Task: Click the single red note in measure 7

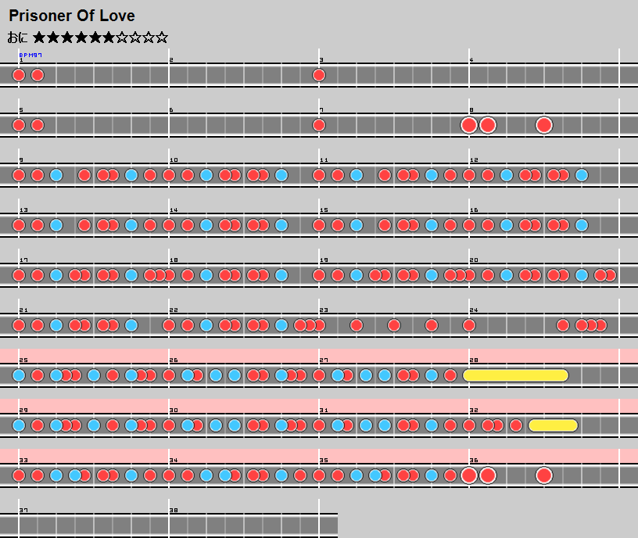Action: [x=319, y=125]
